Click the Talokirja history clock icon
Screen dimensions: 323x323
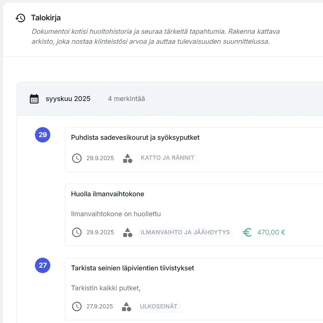(x=20, y=18)
